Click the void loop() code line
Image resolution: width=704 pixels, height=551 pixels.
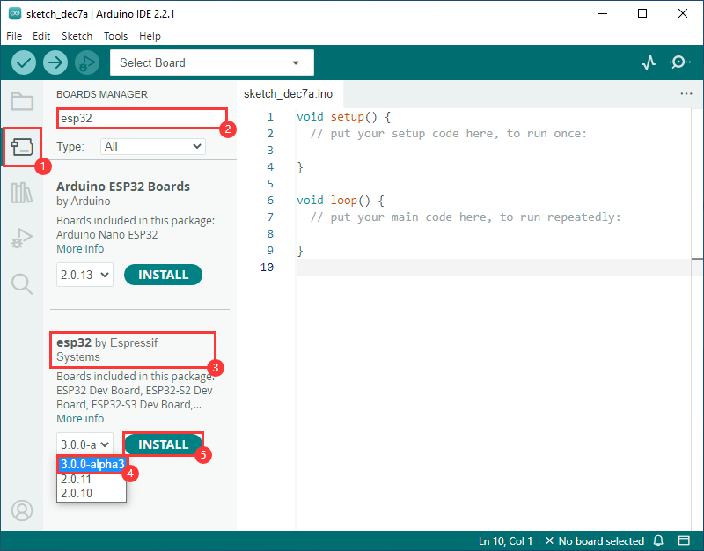341,201
